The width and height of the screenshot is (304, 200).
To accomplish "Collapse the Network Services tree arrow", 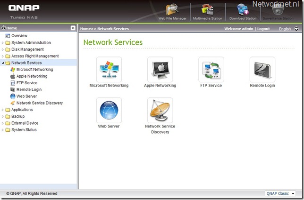I will [x=3, y=63].
